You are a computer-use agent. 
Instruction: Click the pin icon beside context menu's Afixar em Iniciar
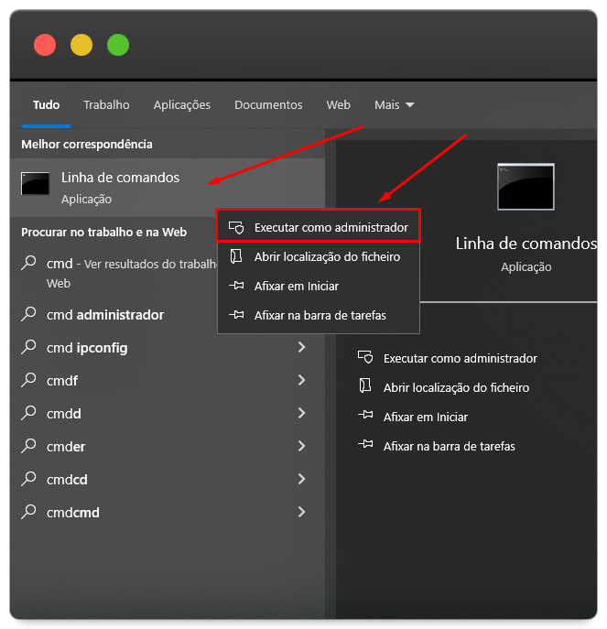click(236, 286)
